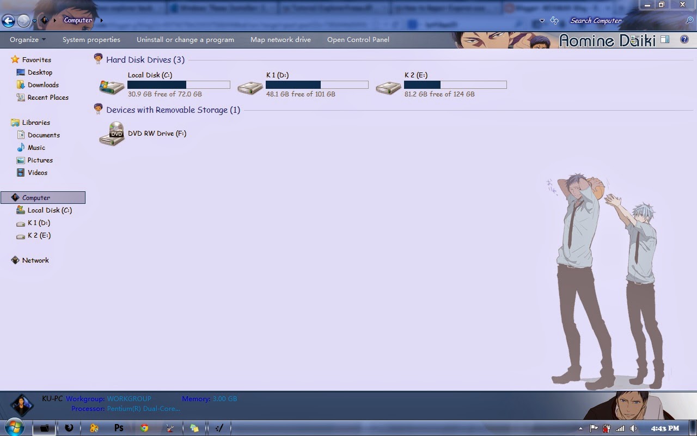The image size is (697, 436).
Task: Open the Documents library
Action: tap(44, 135)
